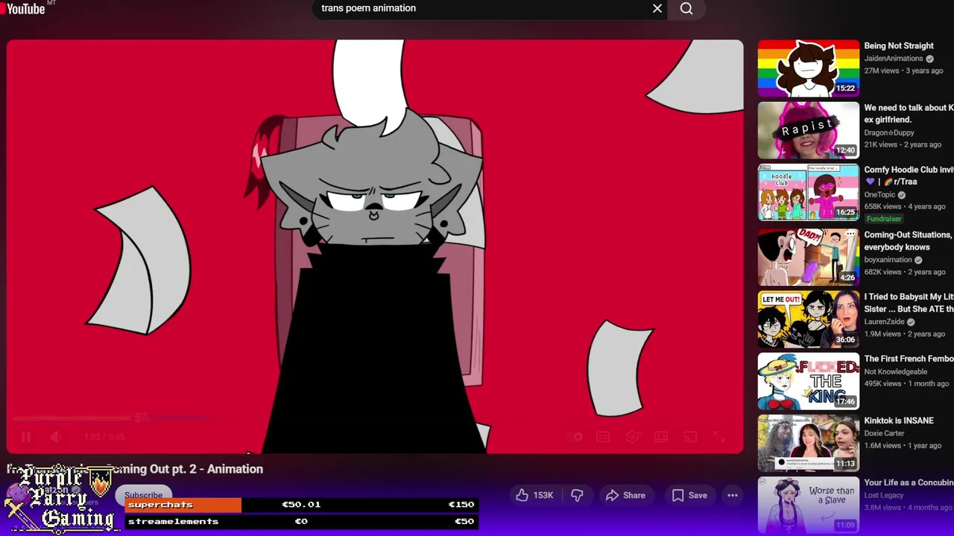Open the 'Comfy Hoodie Club invit' title
Screen dimensions: 954x536
[x=909, y=176]
